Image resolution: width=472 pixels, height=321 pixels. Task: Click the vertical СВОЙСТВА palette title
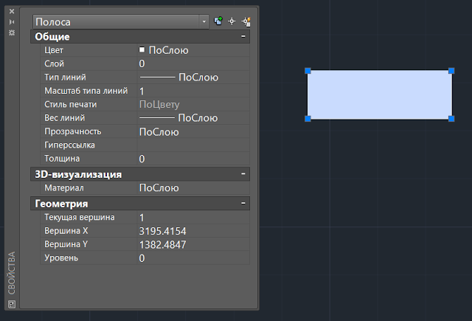click(x=12, y=273)
